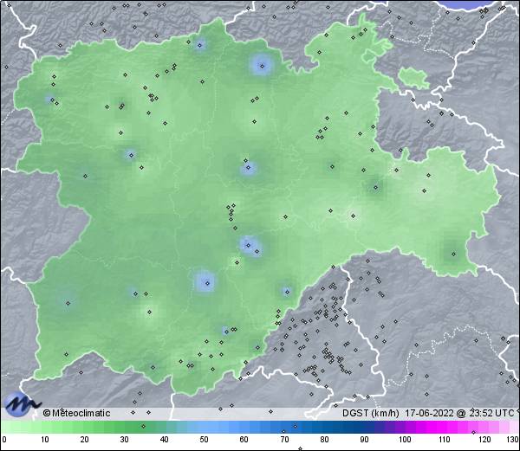
Task: Click the scale label 50
Action: pyautogui.click(x=204, y=440)
